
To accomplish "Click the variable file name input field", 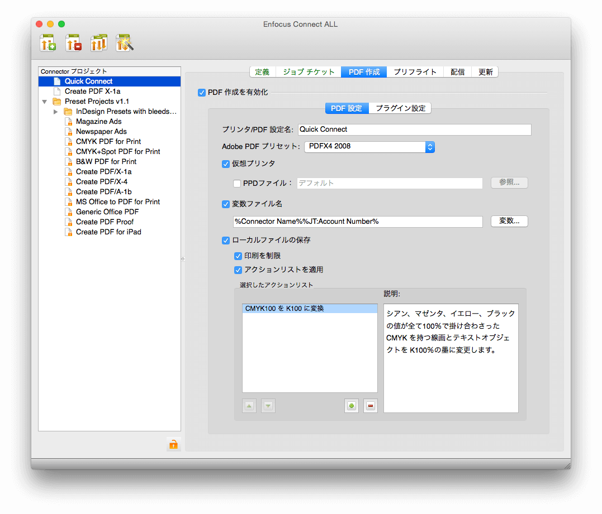I will pos(358,222).
